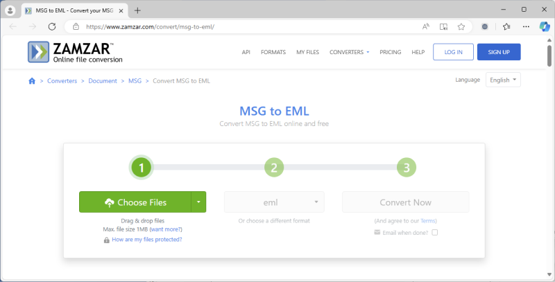The width and height of the screenshot is (555, 282).
Task: Click the step 1 circle
Action: 142,168
